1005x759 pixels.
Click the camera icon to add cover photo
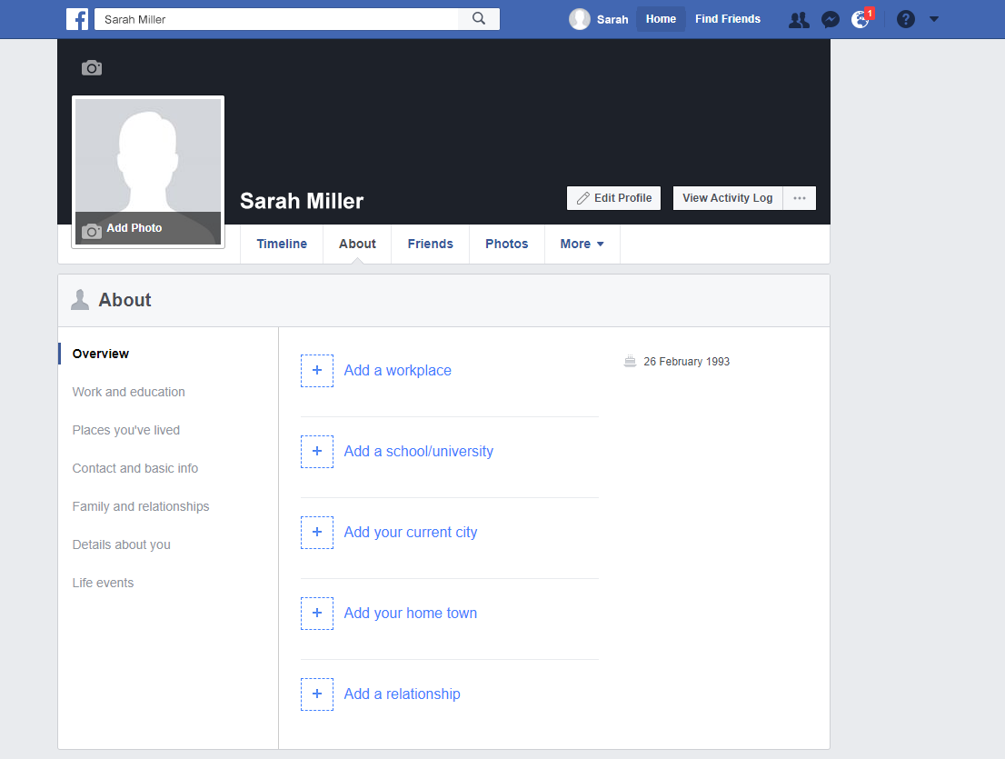91,67
